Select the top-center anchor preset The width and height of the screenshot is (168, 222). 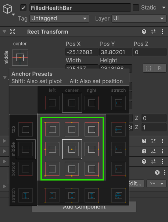72,130
